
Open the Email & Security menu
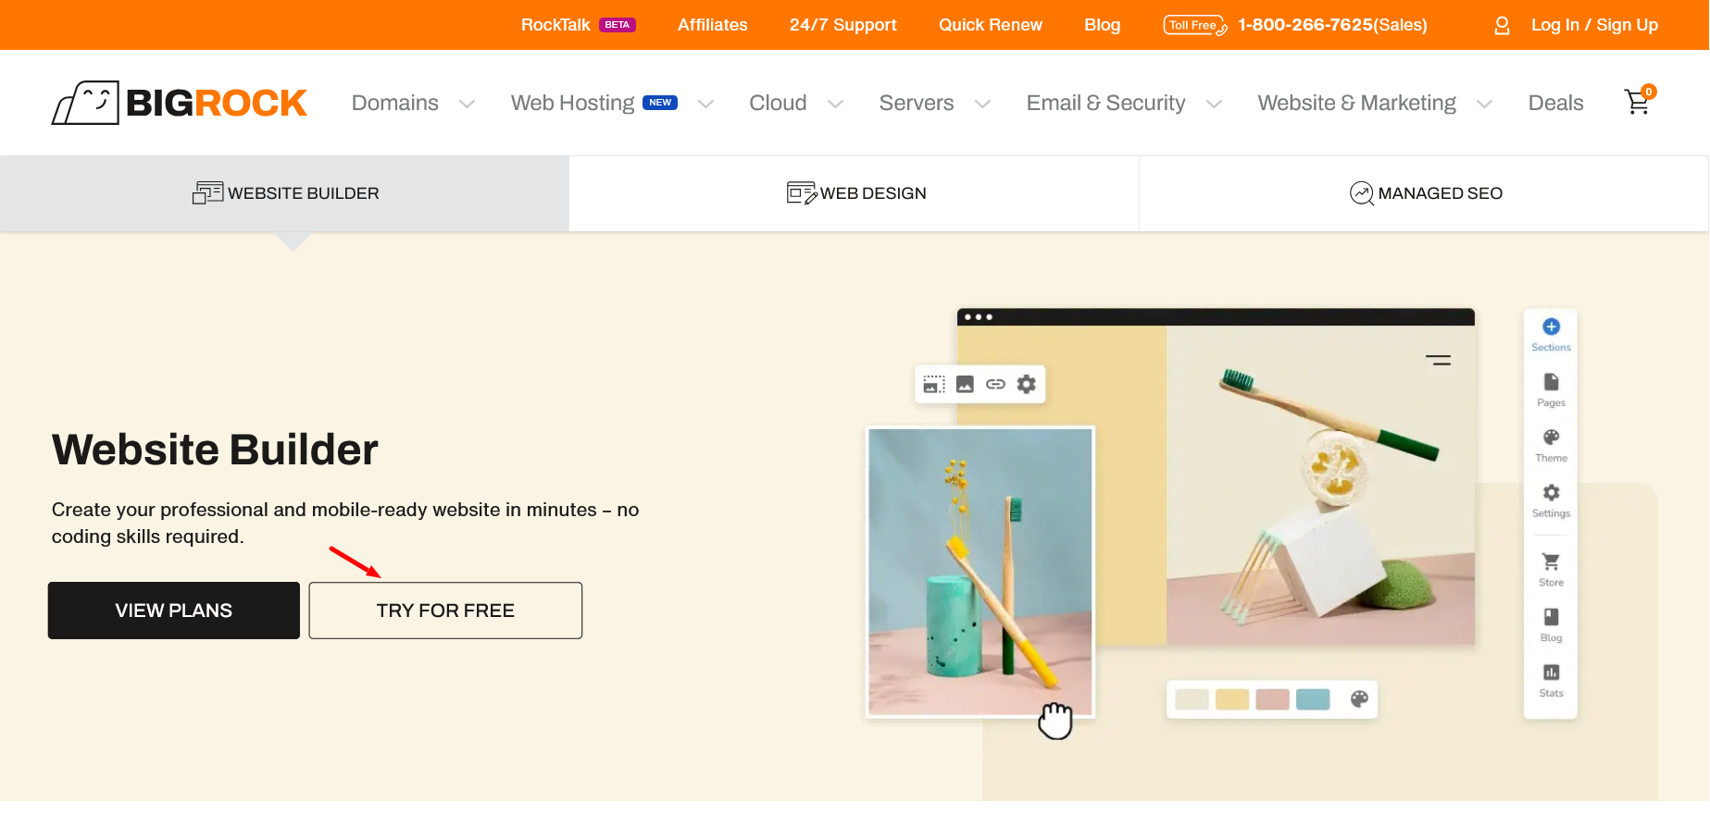pos(1105,103)
